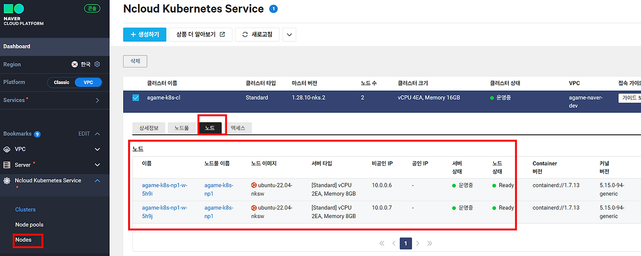
Task: Click private IP 10.0.0.6
Action: [382, 185]
